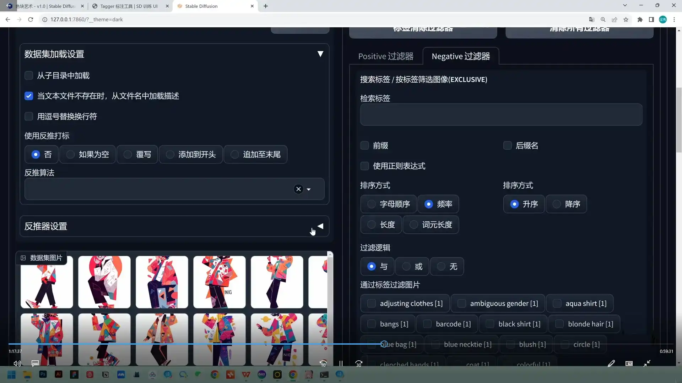Open Figma from the taskbar
This screenshot has width=682, height=383.
coord(75,375)
